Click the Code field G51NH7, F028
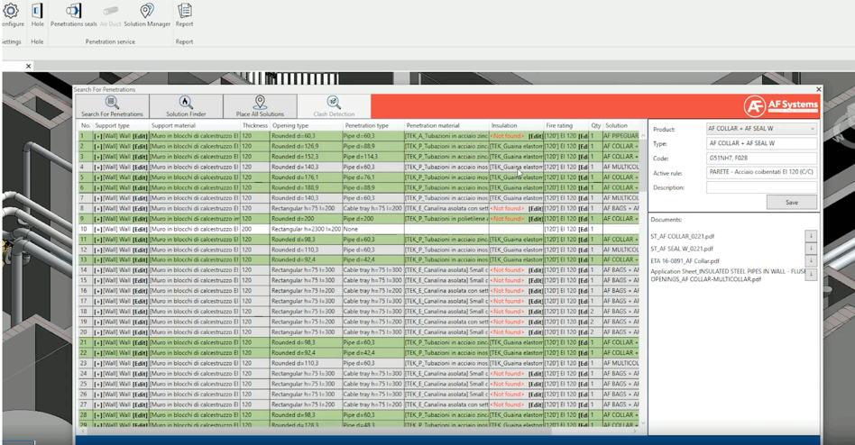Screen dimensions: 855x445 [761, 158]
